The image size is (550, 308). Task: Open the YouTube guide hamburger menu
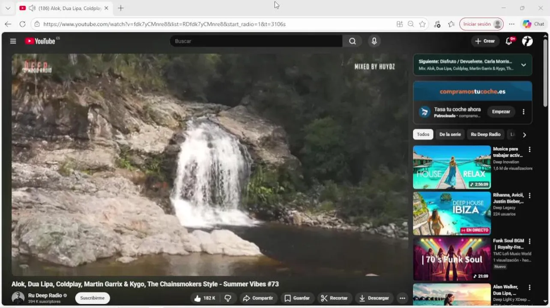13,41
